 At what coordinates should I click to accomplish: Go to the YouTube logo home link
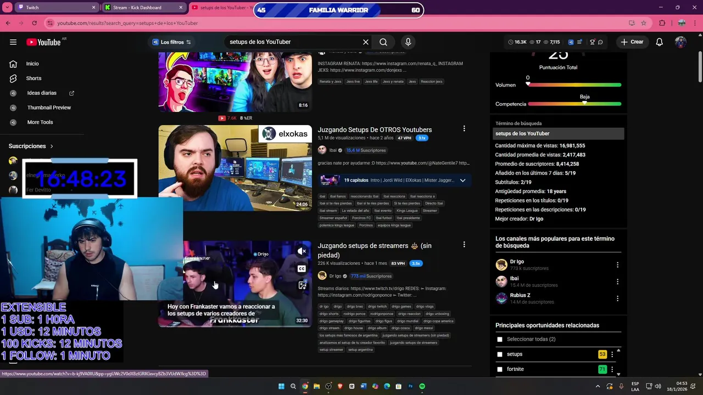point(43,42)
